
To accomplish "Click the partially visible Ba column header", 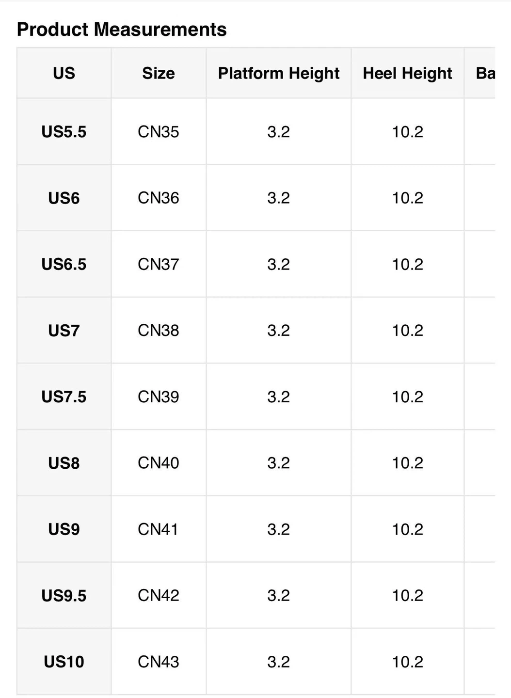I will [485, 73].
